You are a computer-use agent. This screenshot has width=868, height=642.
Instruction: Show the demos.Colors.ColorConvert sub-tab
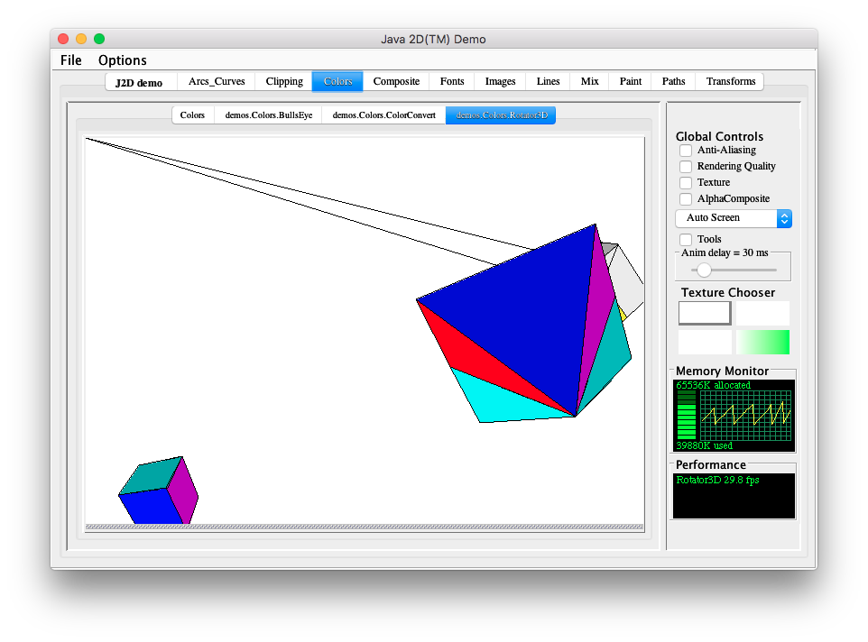tap(384, 115)
